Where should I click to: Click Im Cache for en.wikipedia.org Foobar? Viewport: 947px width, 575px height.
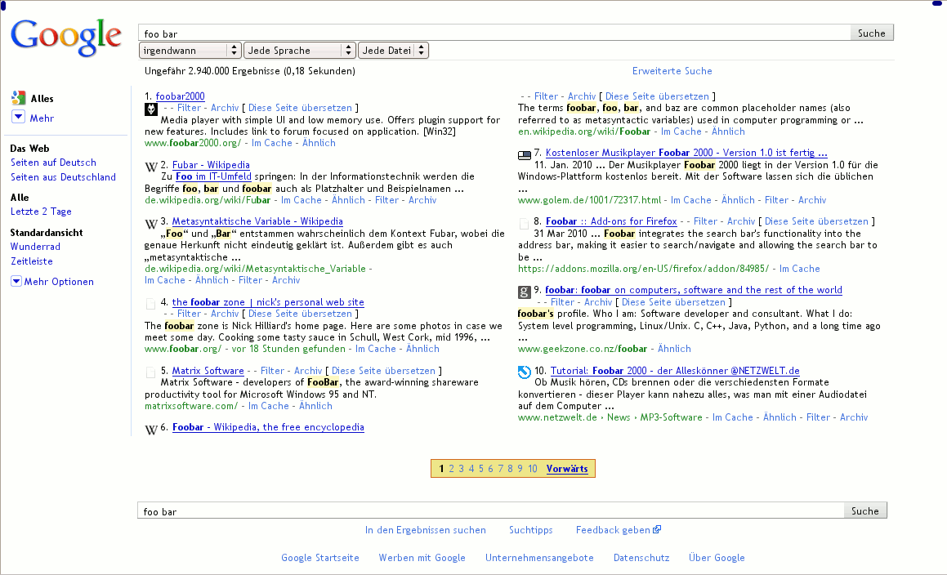pyautogui.click(x=681, y=131)
